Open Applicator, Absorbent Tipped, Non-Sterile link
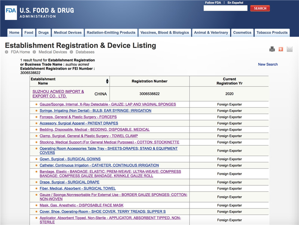Image resolution: width=299 pixels, height=225 pixels. coord(110,220)
